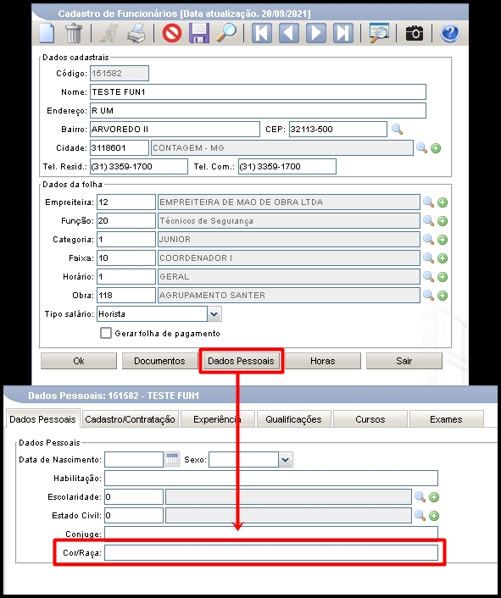
Task: Open help with the question mark icon
Action: pyautogui.click(x=450, y=33)
